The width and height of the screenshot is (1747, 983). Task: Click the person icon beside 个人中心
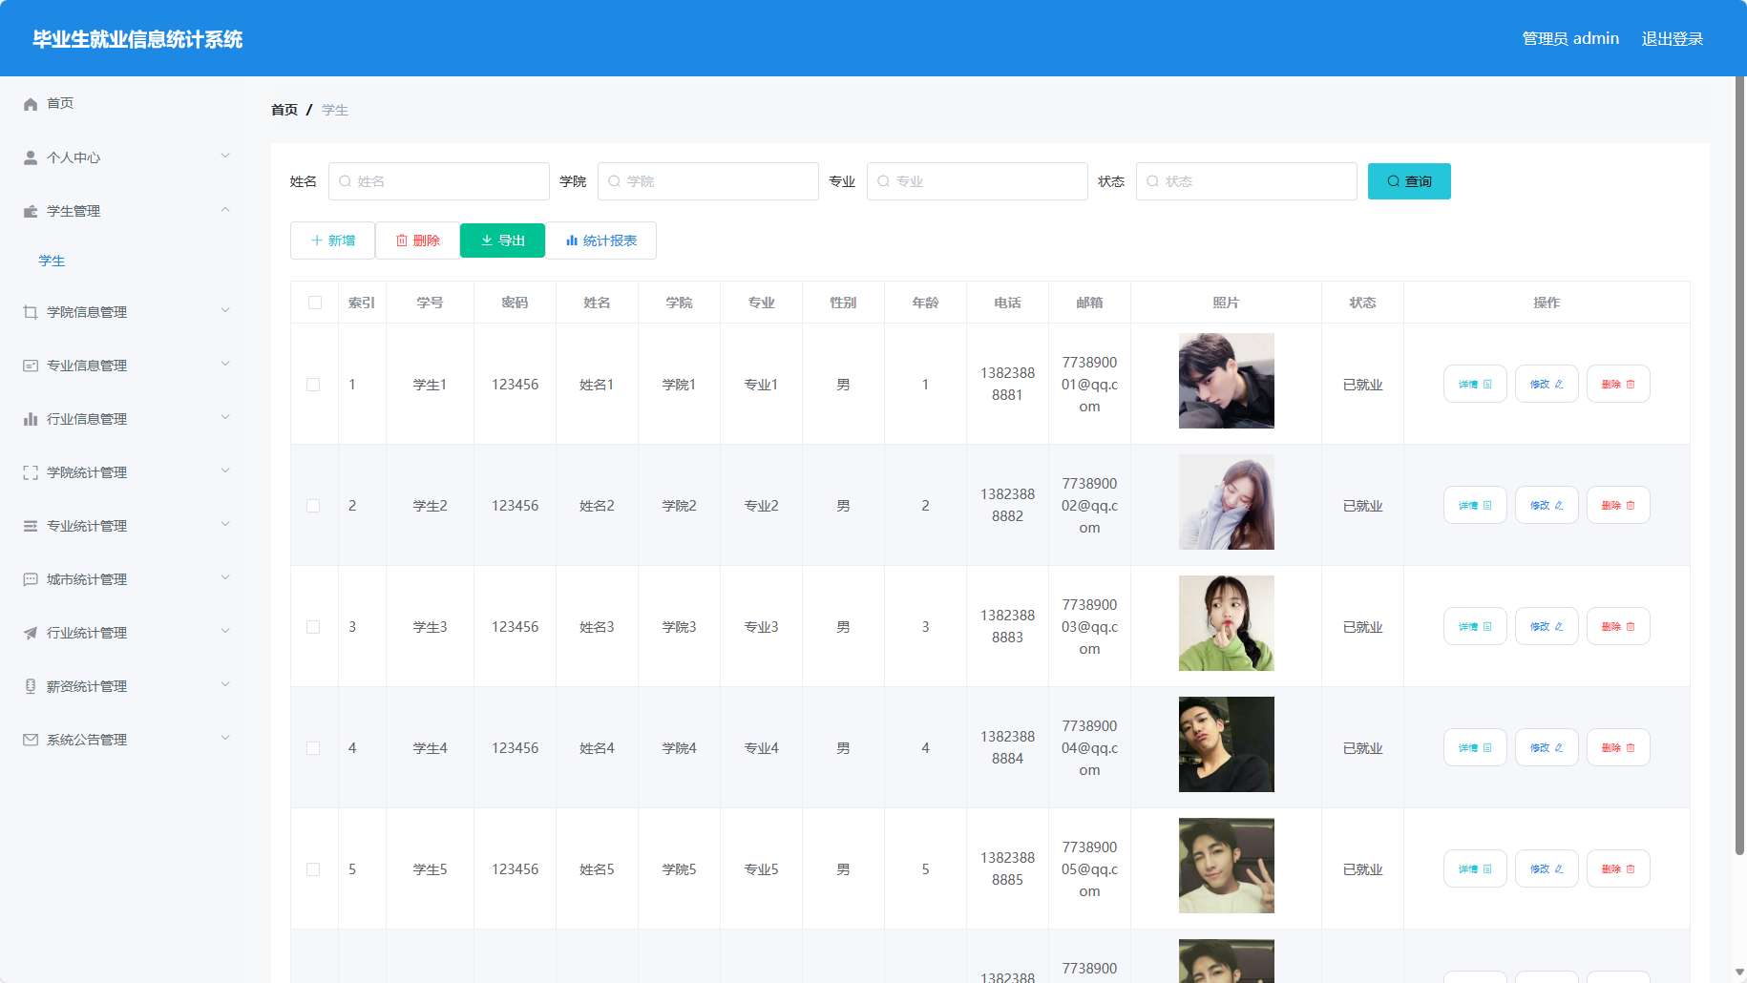tap(31, 157)
